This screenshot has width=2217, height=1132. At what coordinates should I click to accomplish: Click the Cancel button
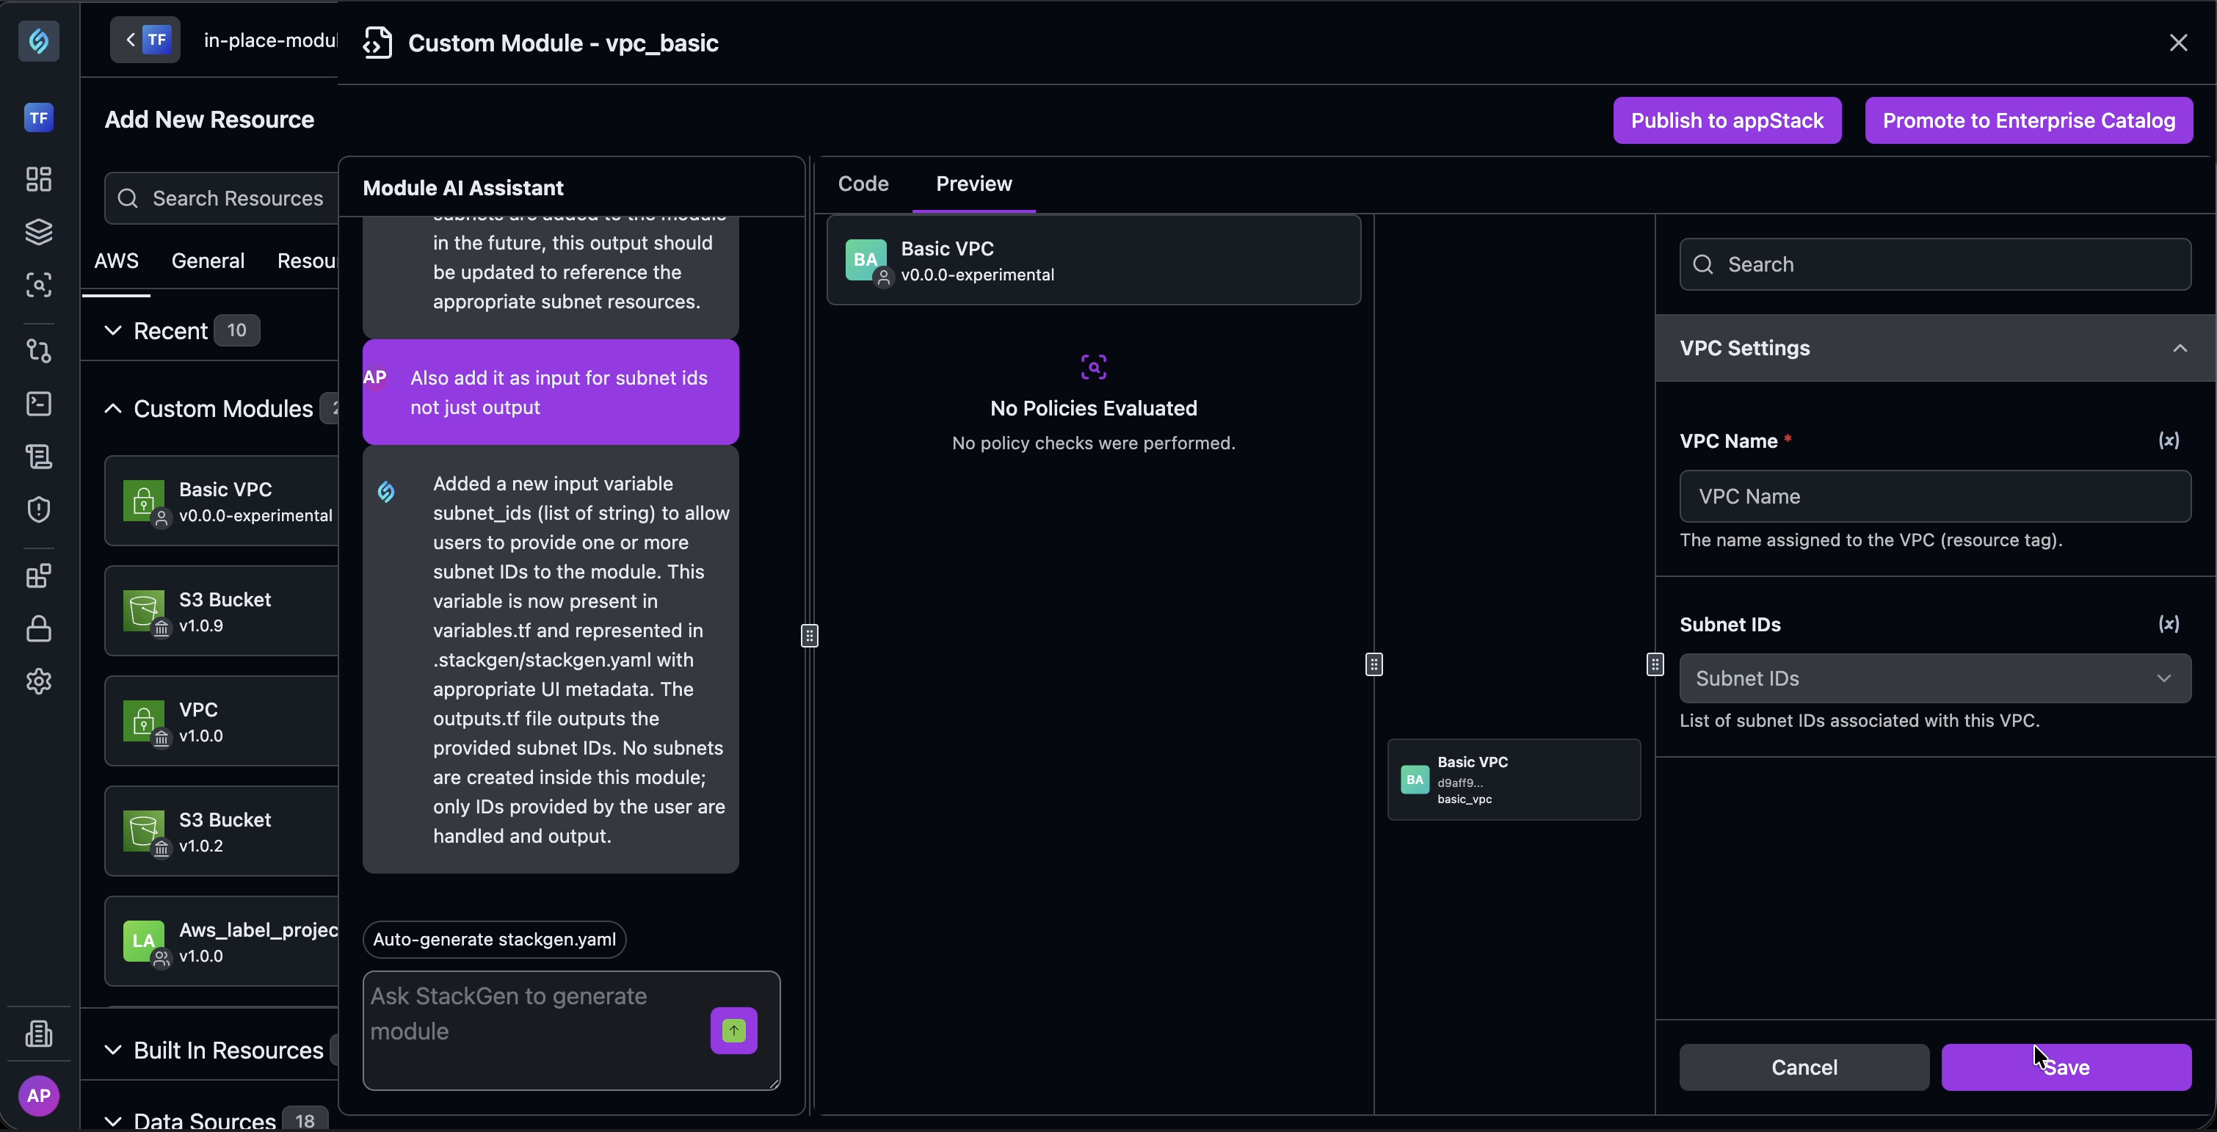click(1804, 1067)
